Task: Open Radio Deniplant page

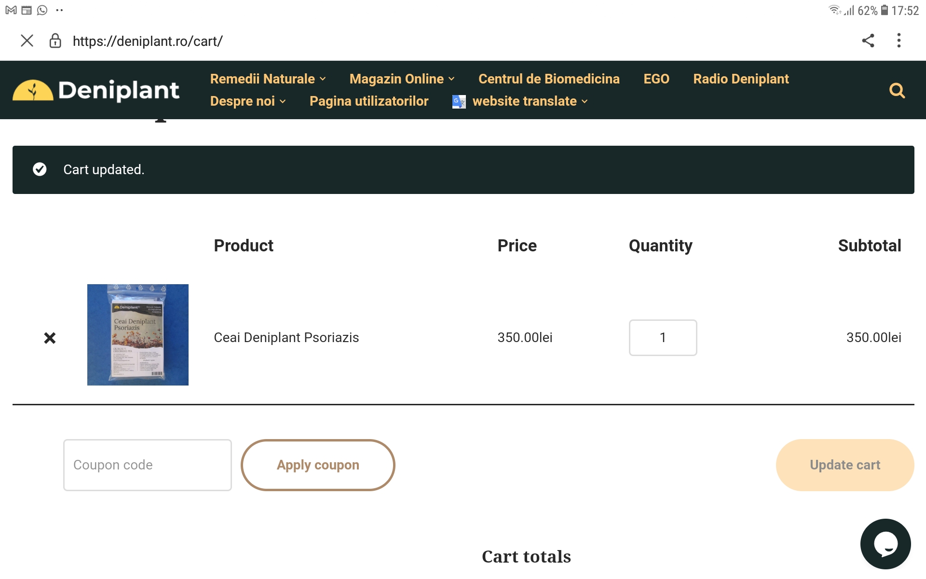Action: [x=741, y=79]
